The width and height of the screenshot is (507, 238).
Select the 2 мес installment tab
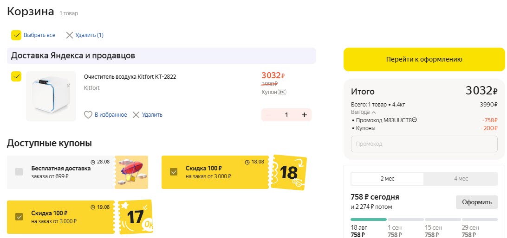[388, 179]
